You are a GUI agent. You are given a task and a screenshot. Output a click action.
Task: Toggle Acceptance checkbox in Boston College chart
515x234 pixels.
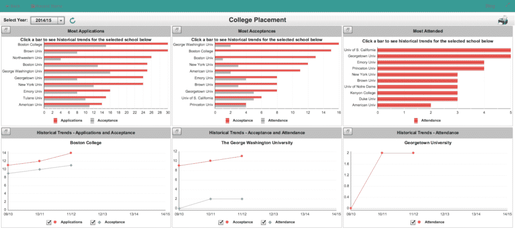pyautogui.click(x=93, y=222)
